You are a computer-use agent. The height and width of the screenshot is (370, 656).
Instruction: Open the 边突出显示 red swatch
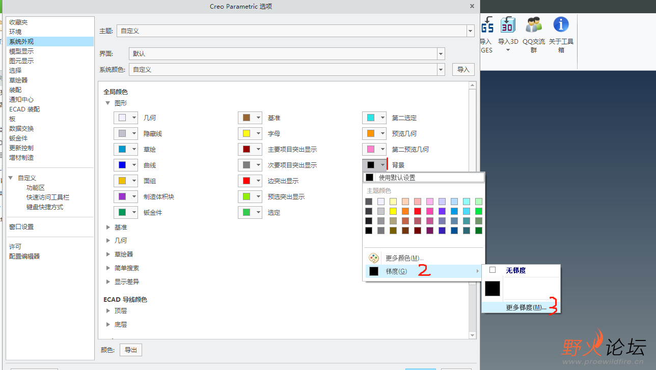coord(250,181)
